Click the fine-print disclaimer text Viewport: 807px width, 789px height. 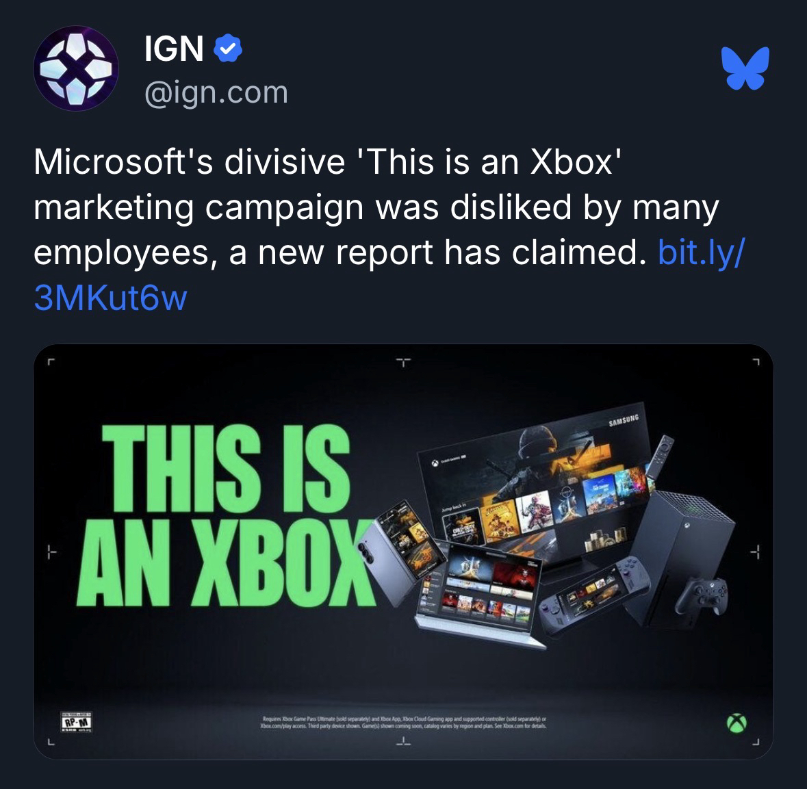click(404, 722)
